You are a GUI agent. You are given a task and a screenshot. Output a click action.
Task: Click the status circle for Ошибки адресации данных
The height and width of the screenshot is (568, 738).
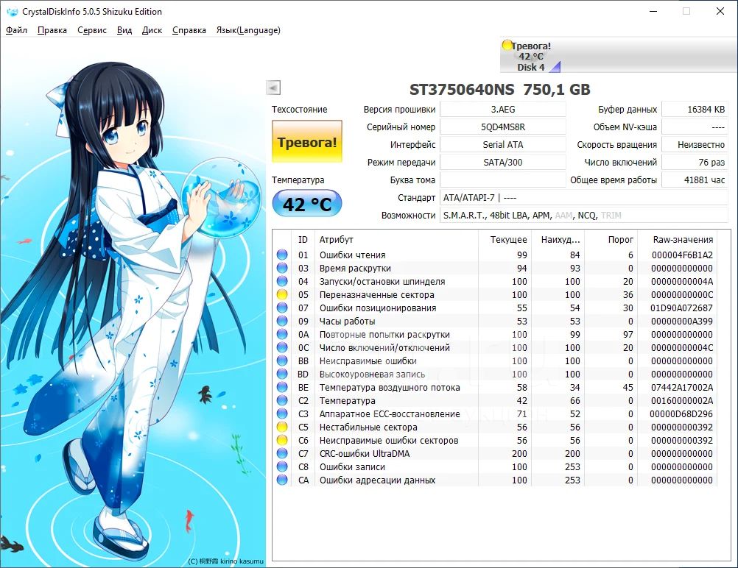(282, 480)
